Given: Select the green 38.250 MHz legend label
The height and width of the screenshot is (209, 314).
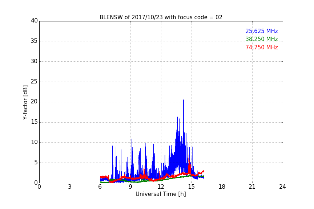Looking at the screenshot, I should click(x=262, y=39).
